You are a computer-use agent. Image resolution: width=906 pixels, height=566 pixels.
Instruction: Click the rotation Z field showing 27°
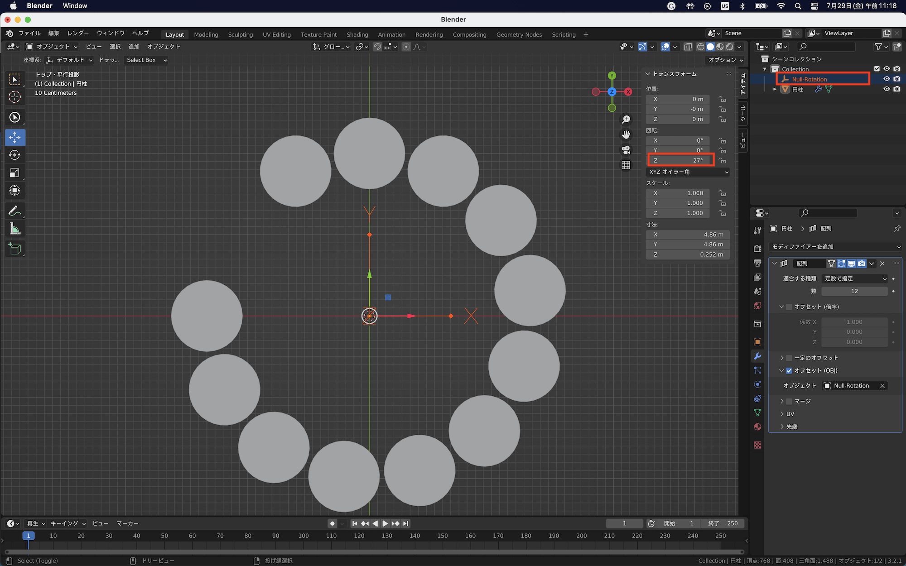pos(679,160)
